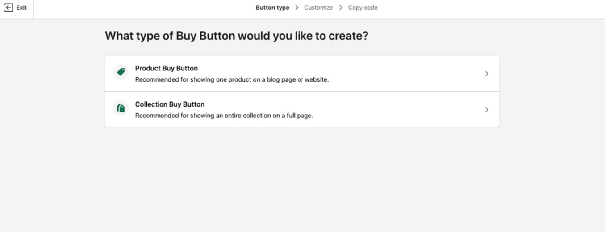
Task: Click chevron after Button type breadcrumb
Action: [296, 8]
